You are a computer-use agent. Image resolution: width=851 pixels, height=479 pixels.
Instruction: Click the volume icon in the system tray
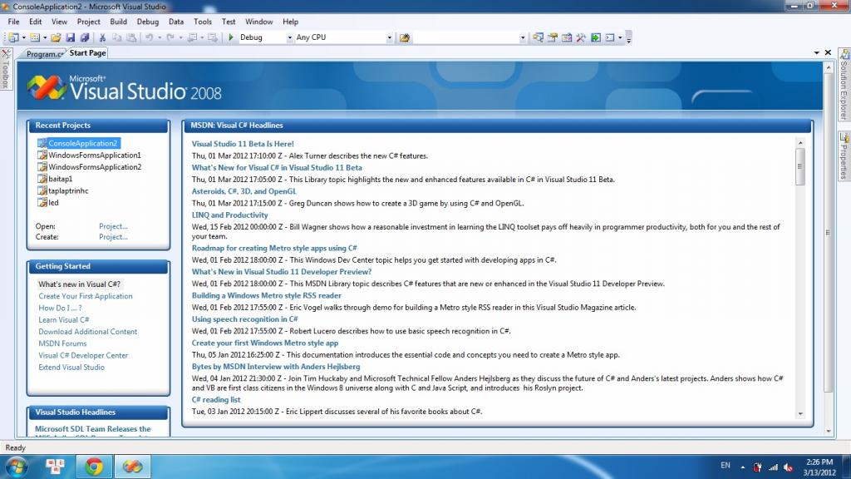pos(789,467)
